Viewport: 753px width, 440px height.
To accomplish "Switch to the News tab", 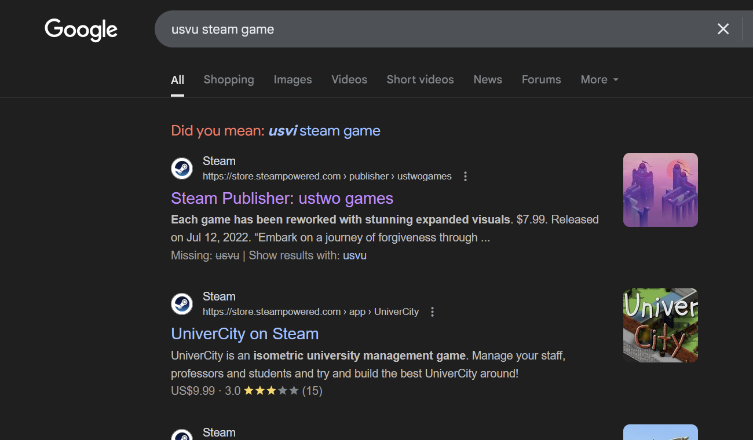I will coord(488,80).
